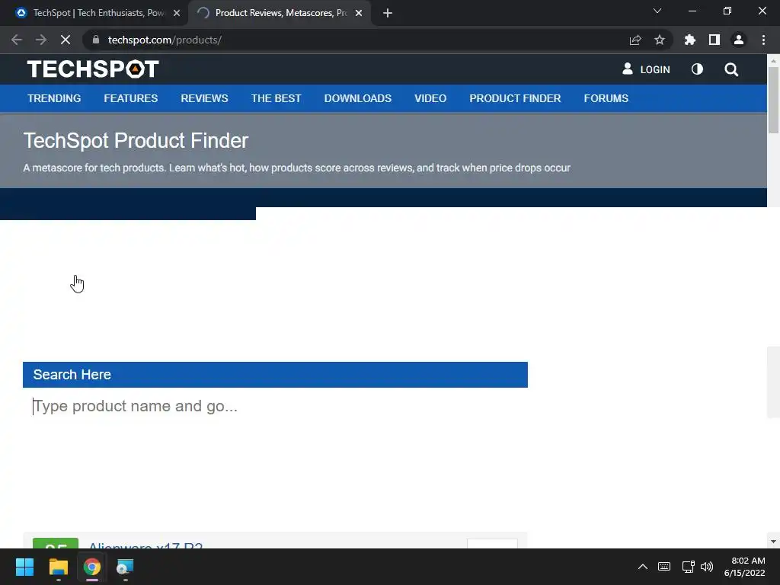Open the Extensions puzzle icon
Image resolution: width=780 pixels, height=585 pixels.
690,40
